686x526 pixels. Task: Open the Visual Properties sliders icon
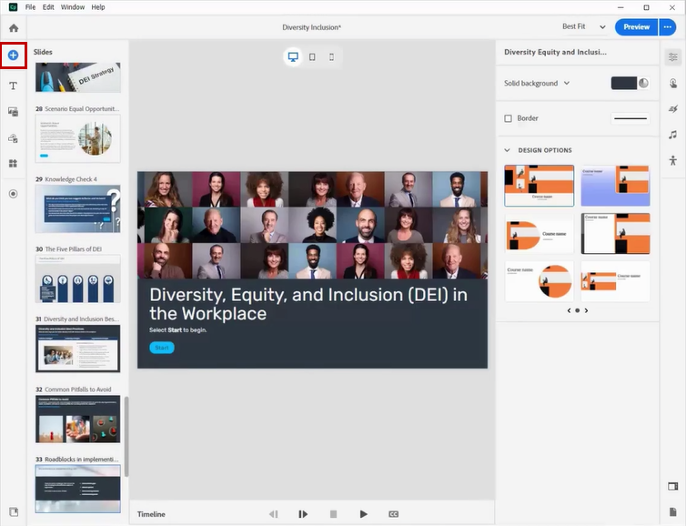coord(673,57)
